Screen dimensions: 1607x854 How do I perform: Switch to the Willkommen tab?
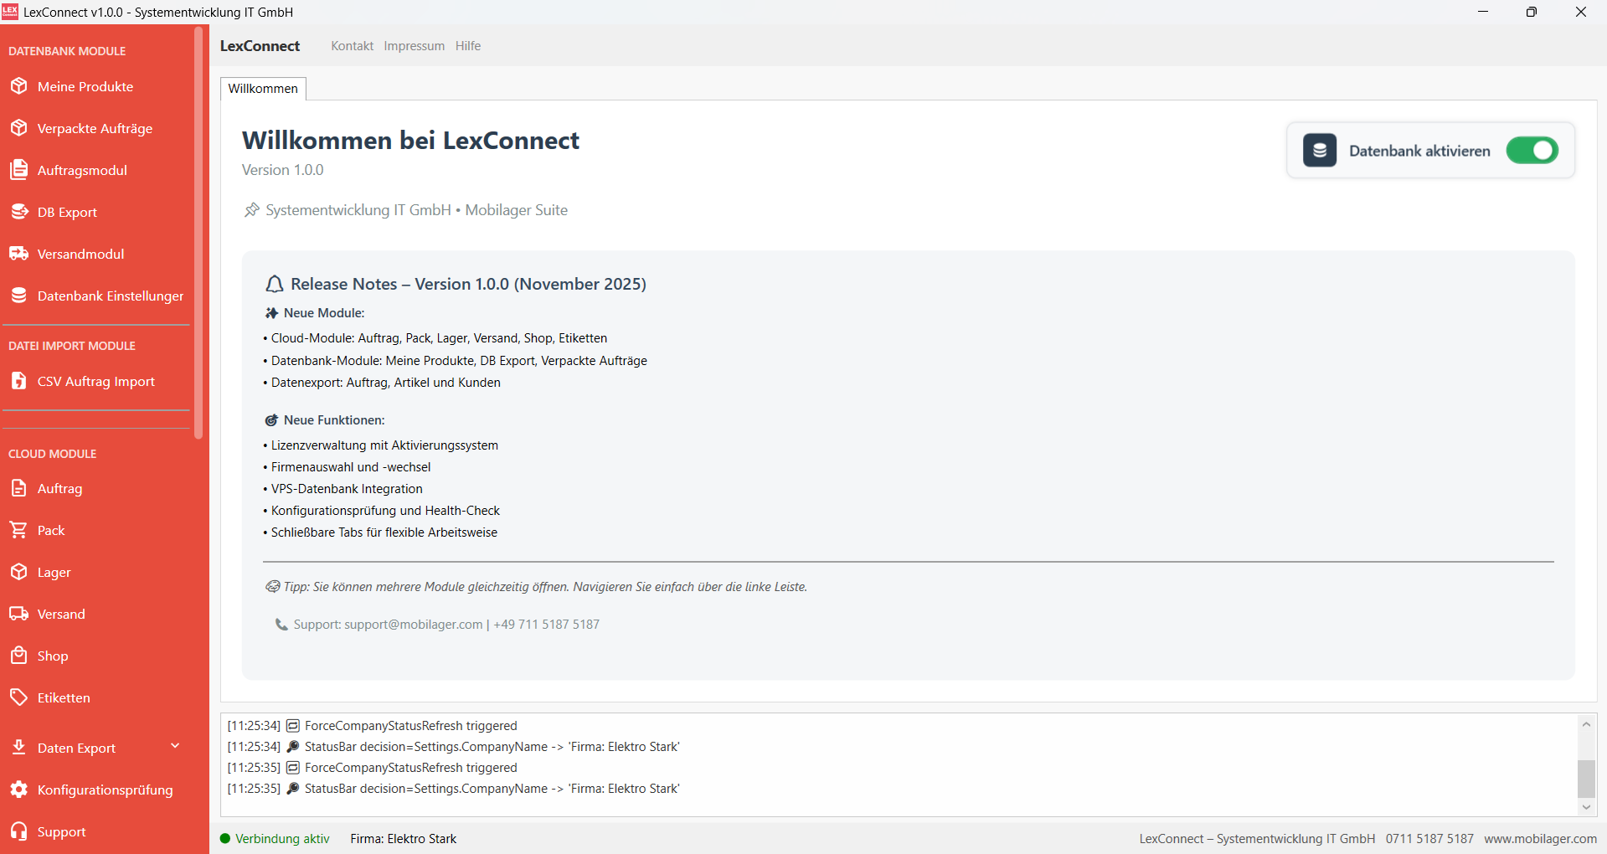tap(263, 89)
